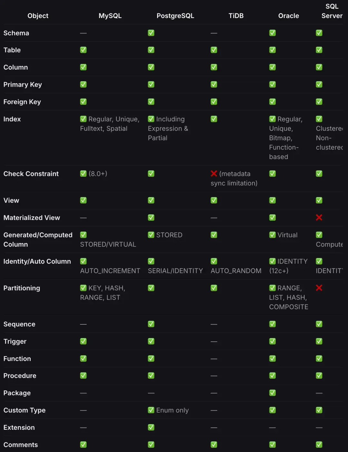Click the red X in TiDB's Check Constraint cell
This screenshot has height=452, width=348.
[x=214, y=174]
